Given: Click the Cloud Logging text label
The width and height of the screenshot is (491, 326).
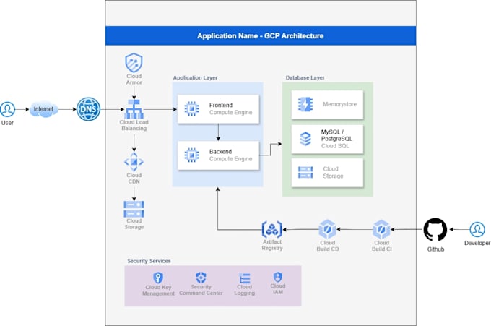Looking at the screenshot, I should pos(245,290).
